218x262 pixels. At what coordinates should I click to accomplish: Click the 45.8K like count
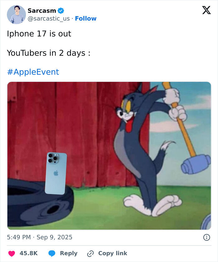pos(29,253)
